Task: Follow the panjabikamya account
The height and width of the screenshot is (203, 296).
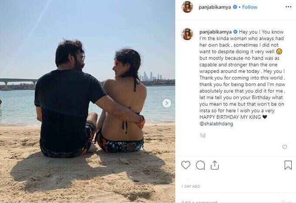Action: [249, 7]
